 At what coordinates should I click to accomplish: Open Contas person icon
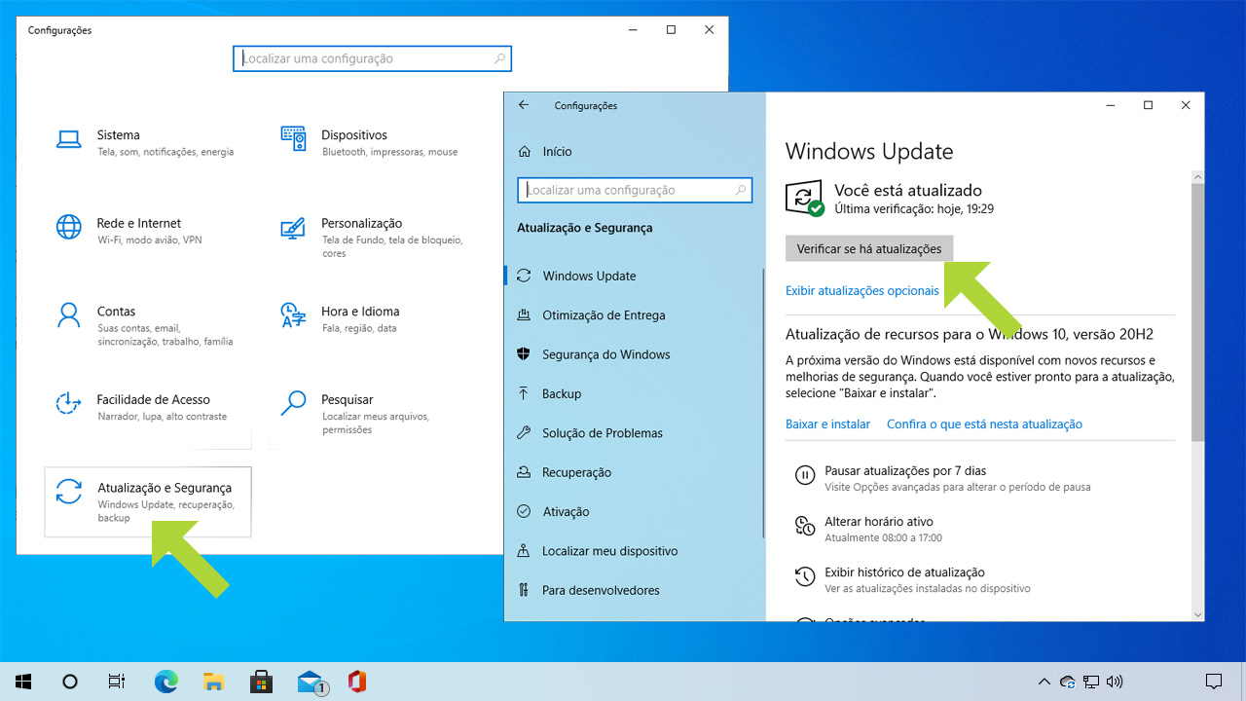pos(69,315)
